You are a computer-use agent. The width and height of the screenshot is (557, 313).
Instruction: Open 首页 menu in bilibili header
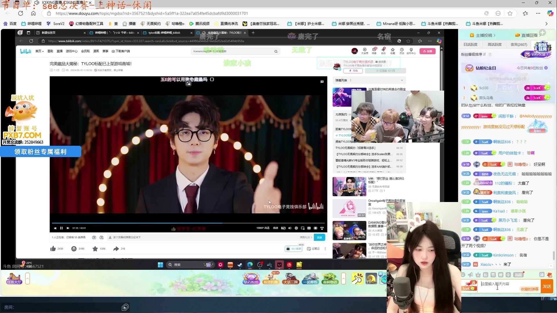39,51
